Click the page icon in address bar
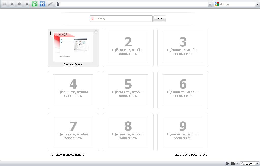260x166 pixels. click(58, 4)
